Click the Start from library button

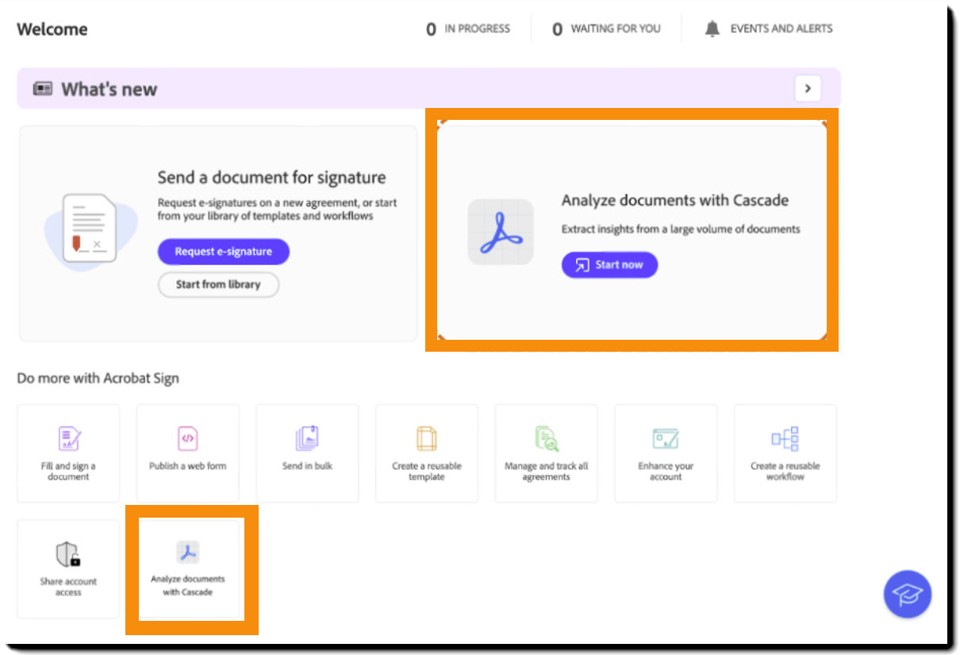tap(218, 284)
